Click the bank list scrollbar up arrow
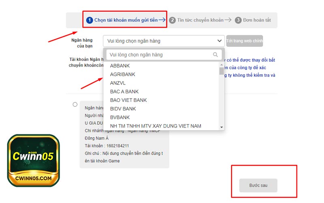The image size is (324, 203). (x=222, y=65)
